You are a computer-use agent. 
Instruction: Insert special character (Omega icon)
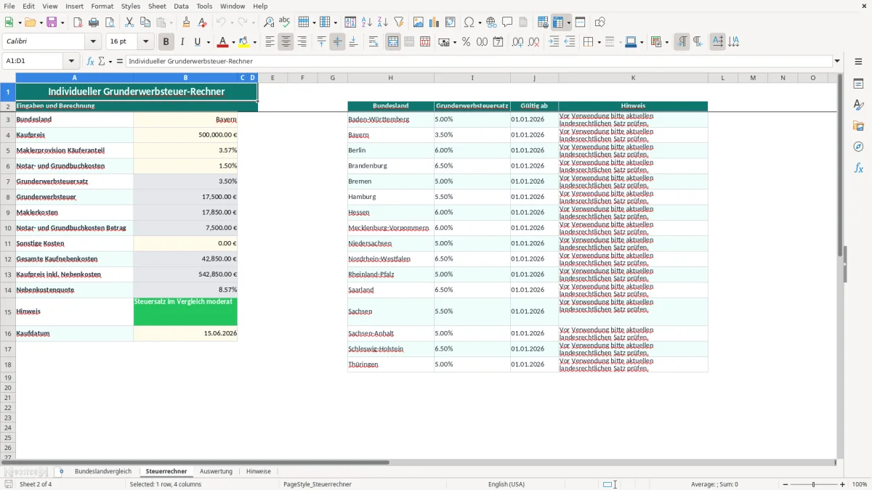(469, 23)
